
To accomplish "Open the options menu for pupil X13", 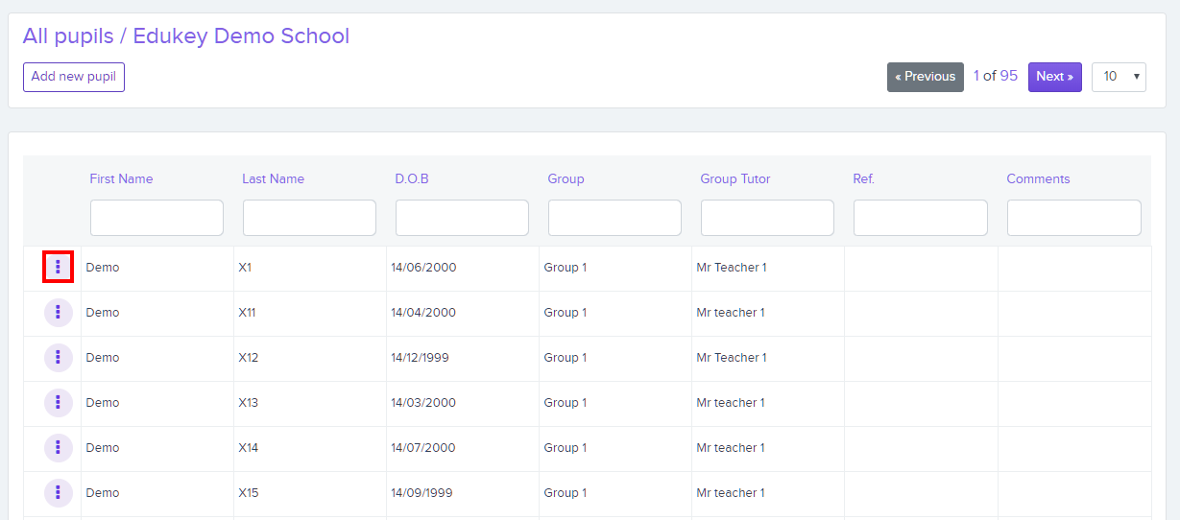I will pos(59,403).
